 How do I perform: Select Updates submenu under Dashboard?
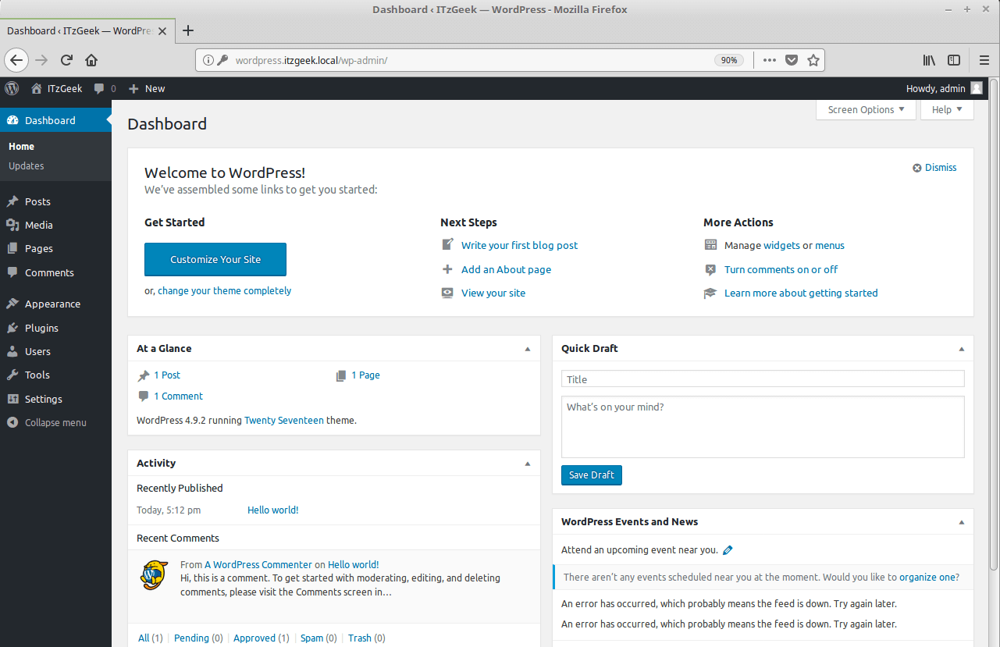pyautogui.click(x=27, y=166)
